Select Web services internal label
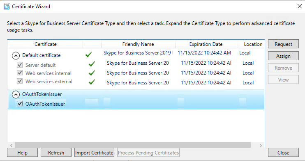This screenshot has height=161, width=305. pos(49,73)
